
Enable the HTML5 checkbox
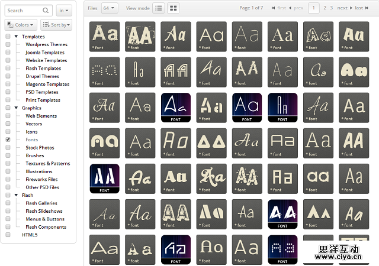[x=8, y=235]
